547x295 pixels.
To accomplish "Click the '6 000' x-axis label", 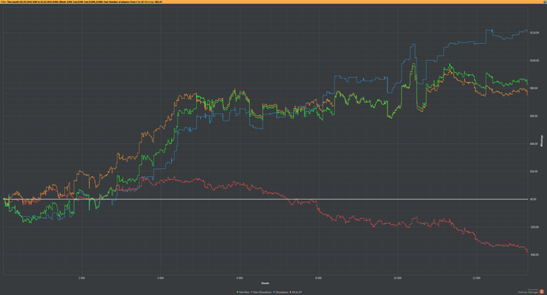I will coord(240,279).
